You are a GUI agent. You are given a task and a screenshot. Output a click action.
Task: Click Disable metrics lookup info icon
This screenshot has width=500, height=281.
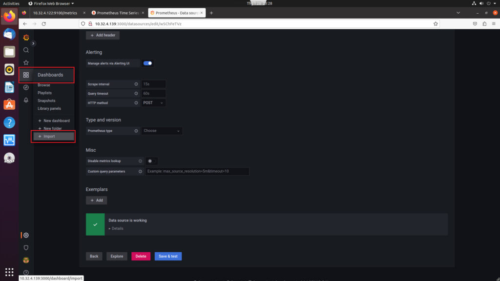tap(140, 161)
